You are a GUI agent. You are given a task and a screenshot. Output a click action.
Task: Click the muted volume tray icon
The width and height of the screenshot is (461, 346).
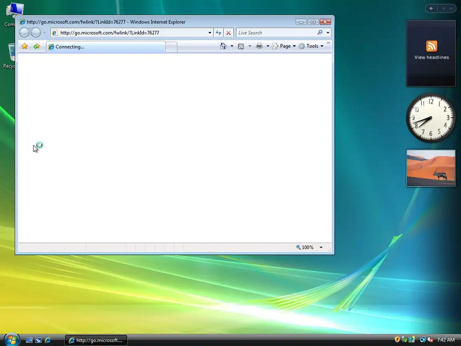431,340
